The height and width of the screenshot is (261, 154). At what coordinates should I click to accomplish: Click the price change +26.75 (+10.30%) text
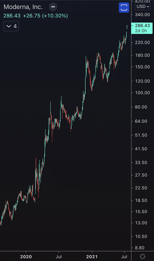coord(45,16)
